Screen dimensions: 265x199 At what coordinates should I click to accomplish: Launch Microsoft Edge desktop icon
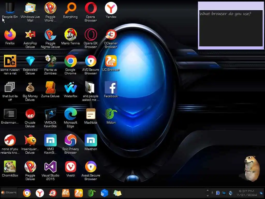70,118
